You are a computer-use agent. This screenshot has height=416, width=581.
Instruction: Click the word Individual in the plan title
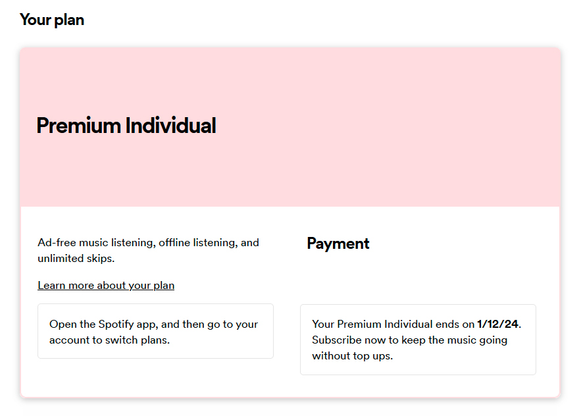point(171,125)
